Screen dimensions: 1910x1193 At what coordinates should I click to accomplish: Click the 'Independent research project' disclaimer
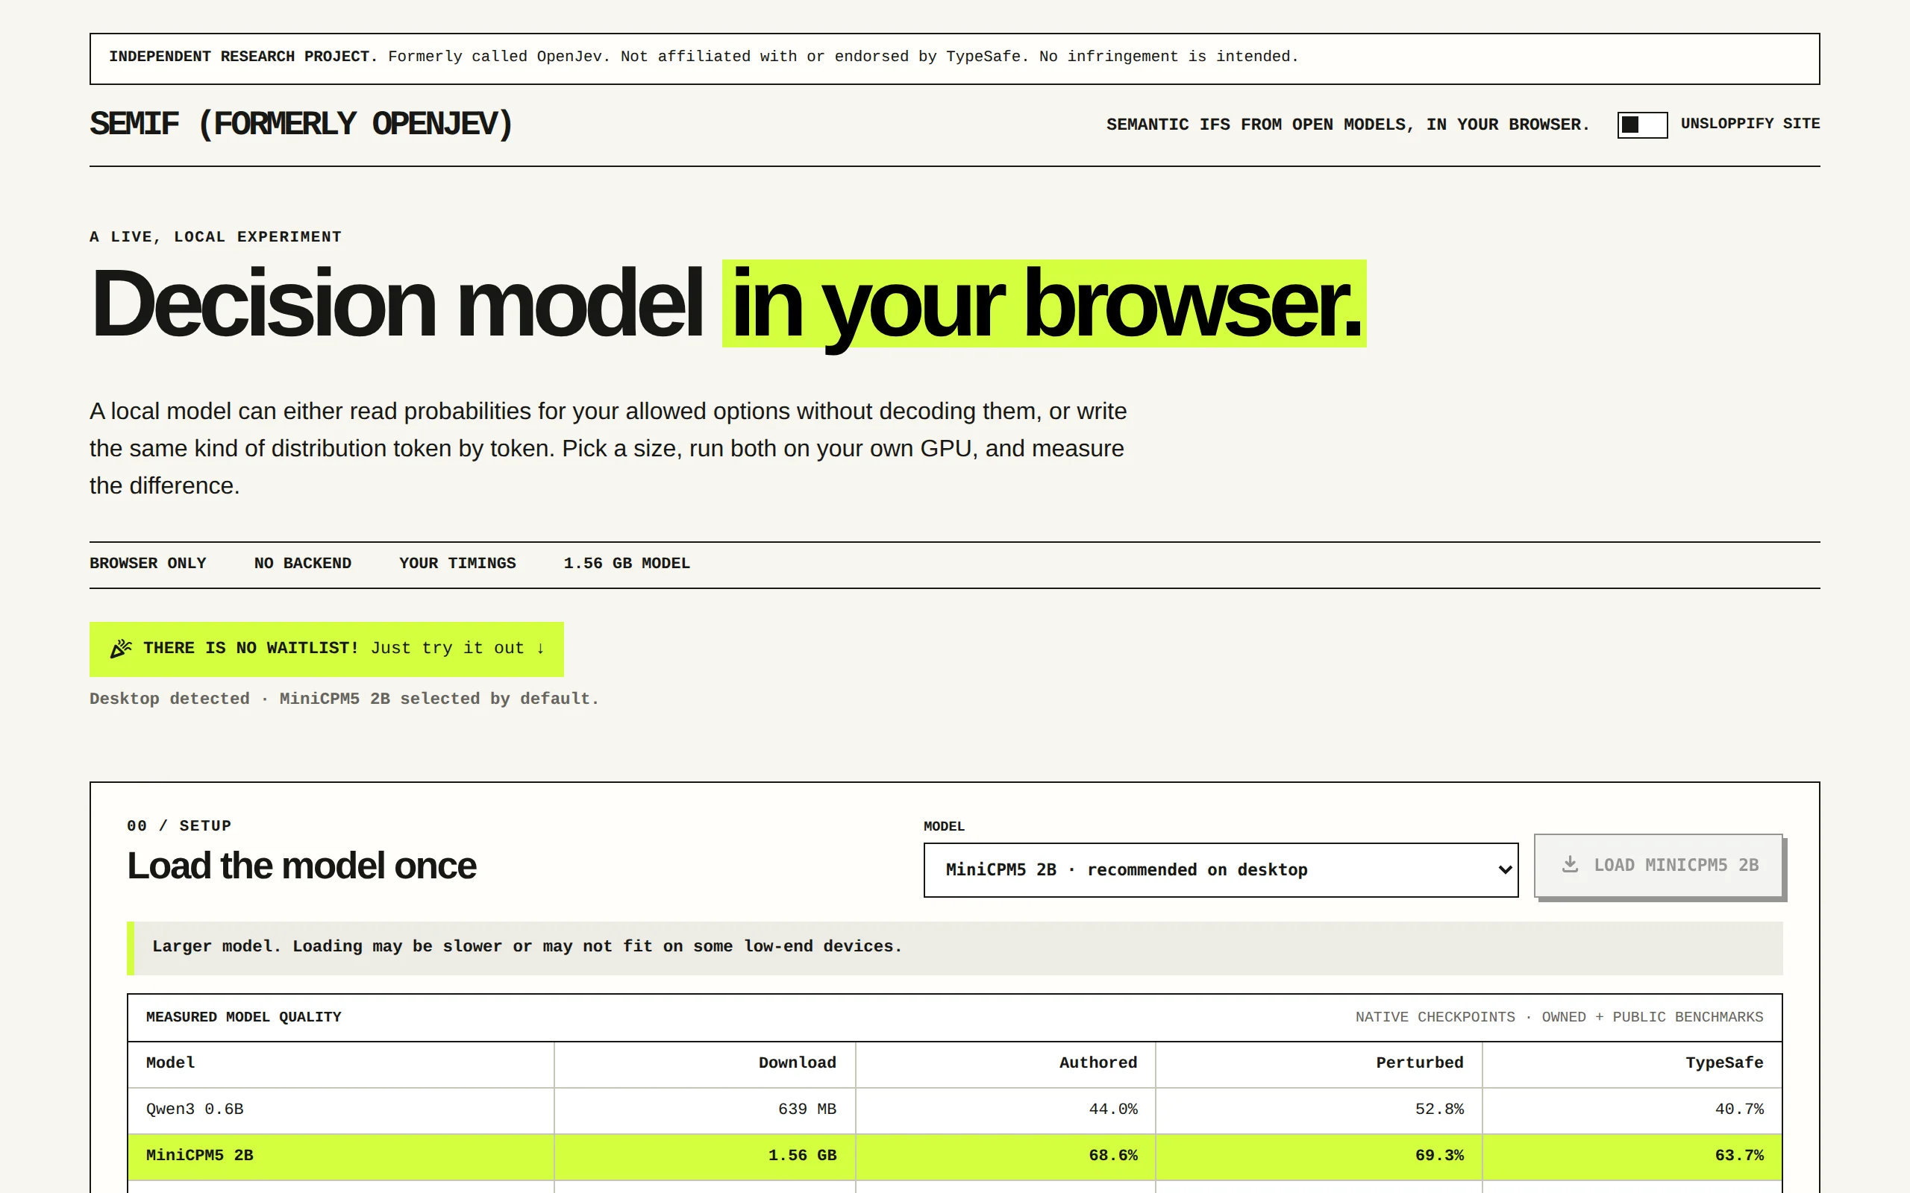pos(954,58)
